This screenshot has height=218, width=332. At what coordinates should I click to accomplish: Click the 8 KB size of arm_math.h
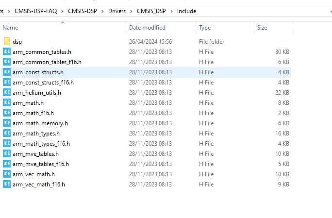coord(284,102)
